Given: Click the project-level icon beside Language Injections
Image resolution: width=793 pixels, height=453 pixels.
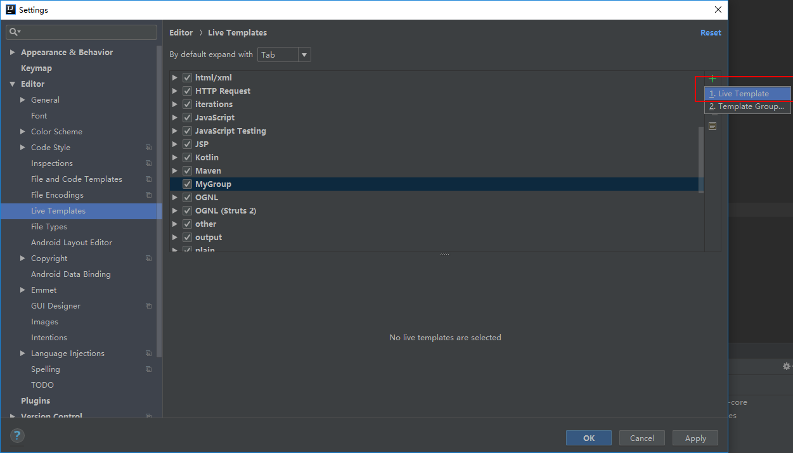Looking at the screenshot, I should pyautogui.click(x=148, y=354).
